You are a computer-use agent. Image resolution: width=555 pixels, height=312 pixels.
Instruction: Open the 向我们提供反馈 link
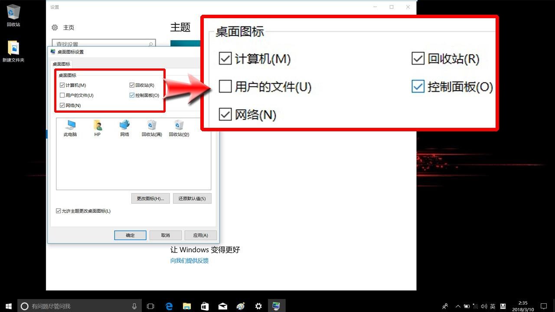189,260
